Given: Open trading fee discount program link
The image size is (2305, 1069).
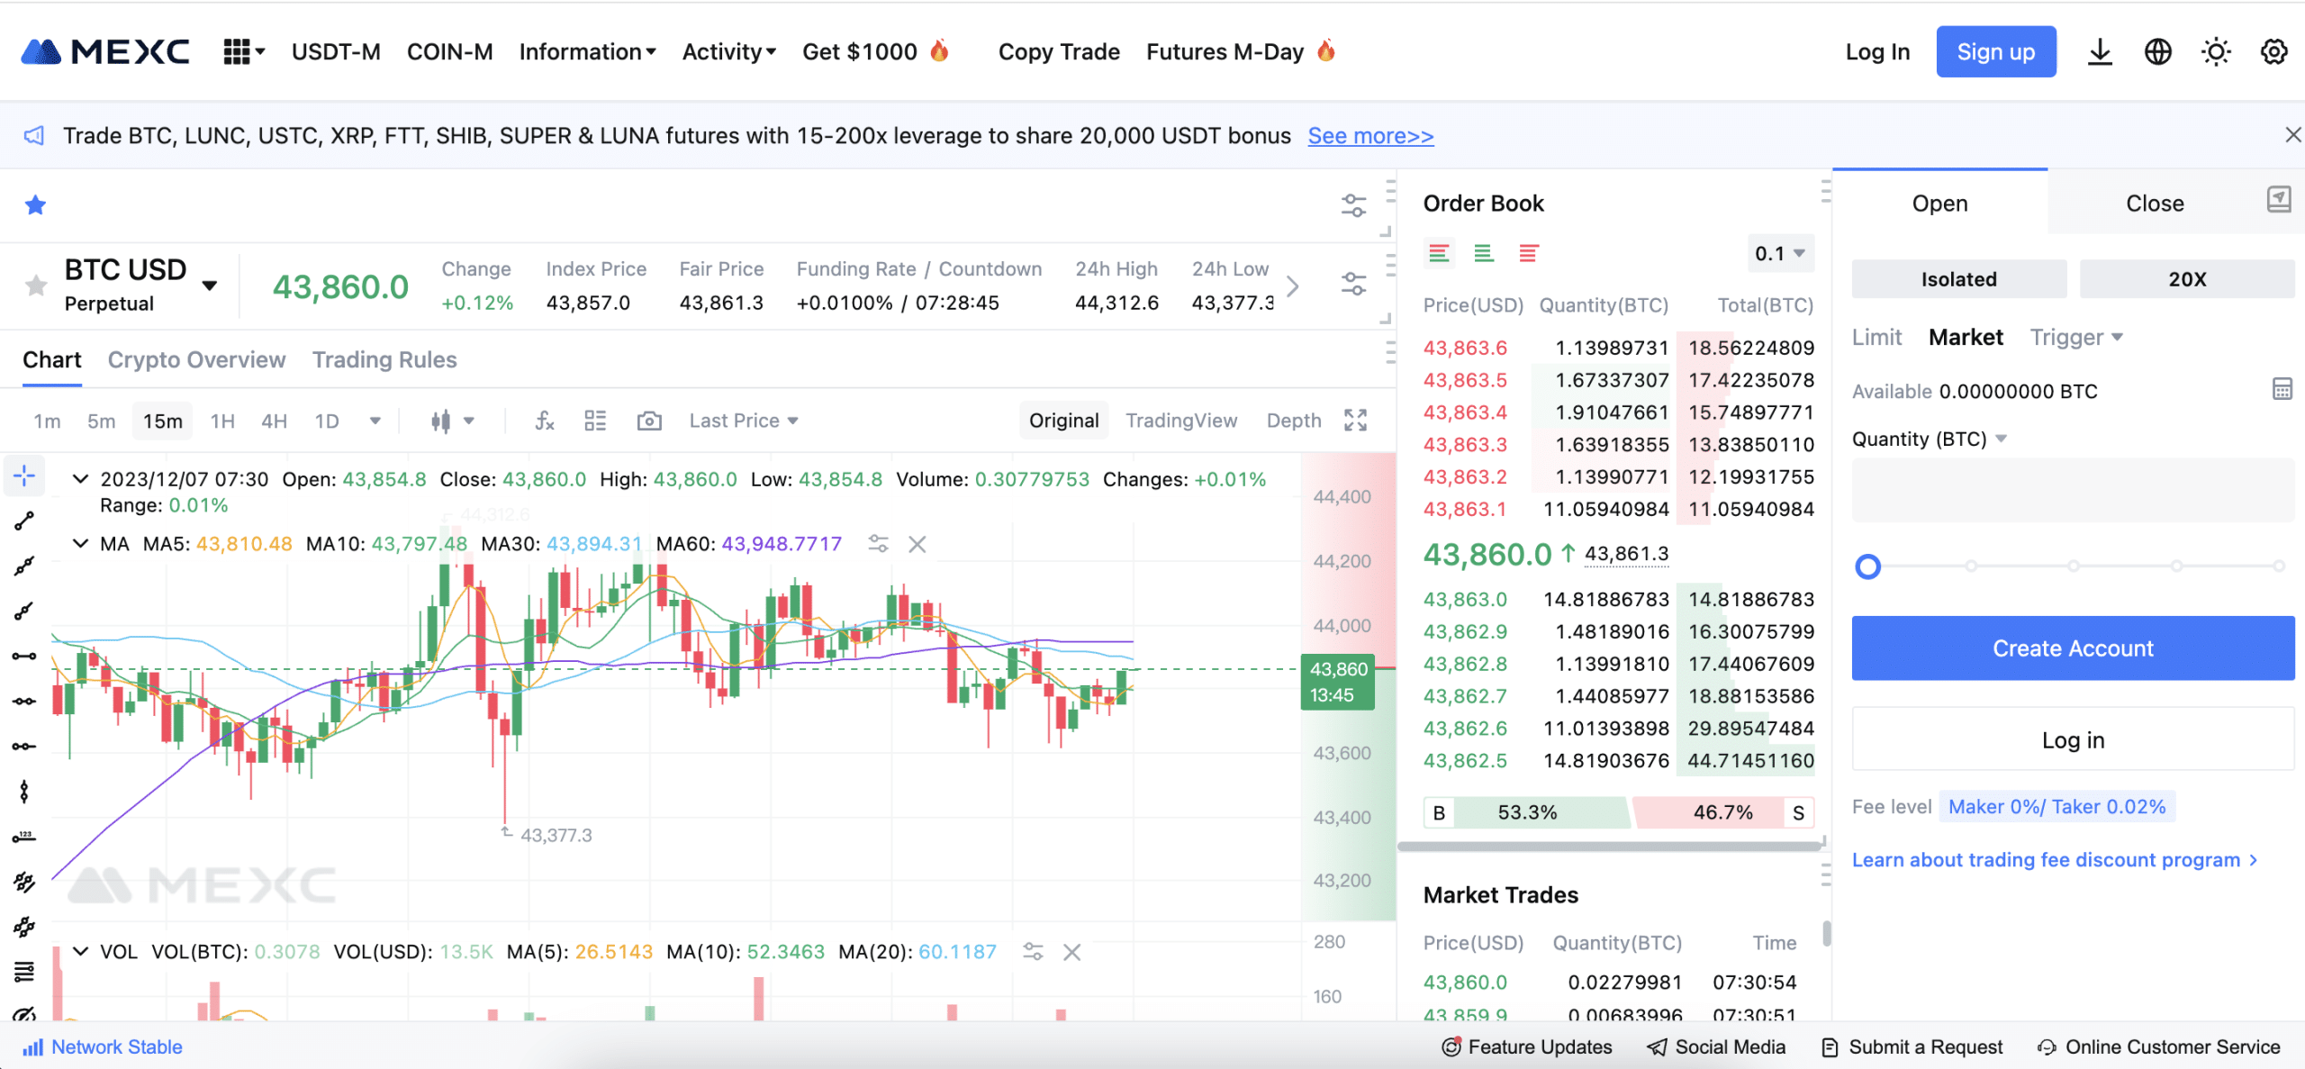Looking at the screenshot, I should tap(2055, 860).
